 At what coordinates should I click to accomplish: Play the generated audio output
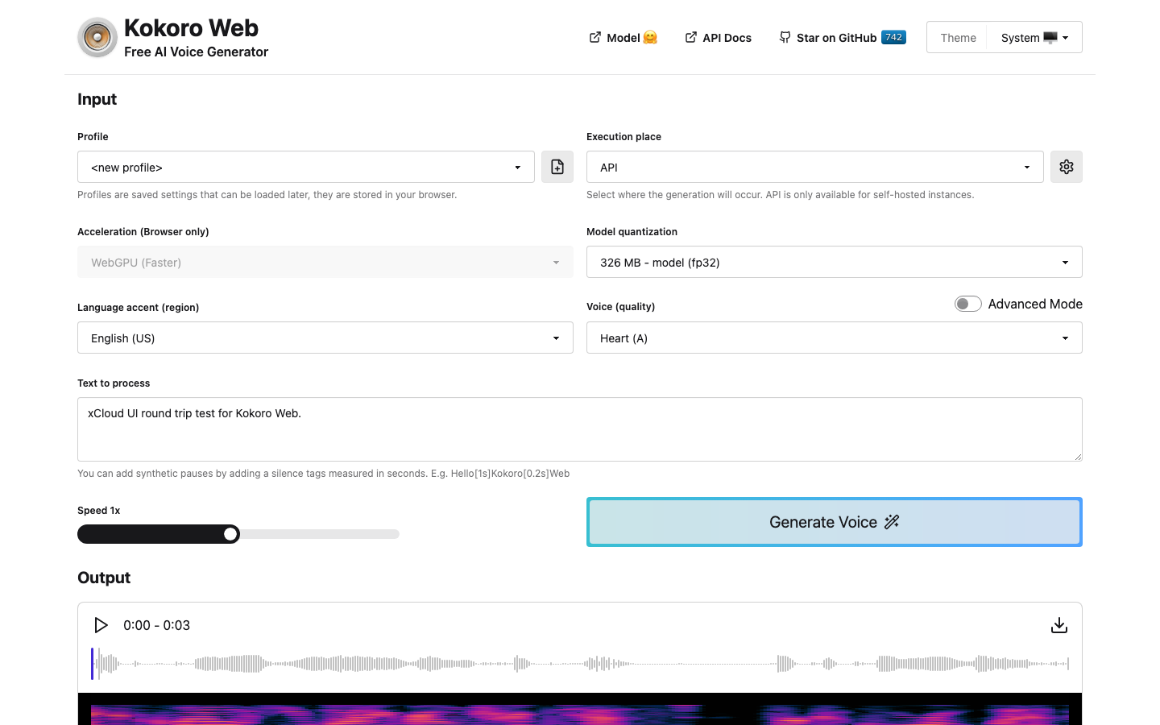101,625
